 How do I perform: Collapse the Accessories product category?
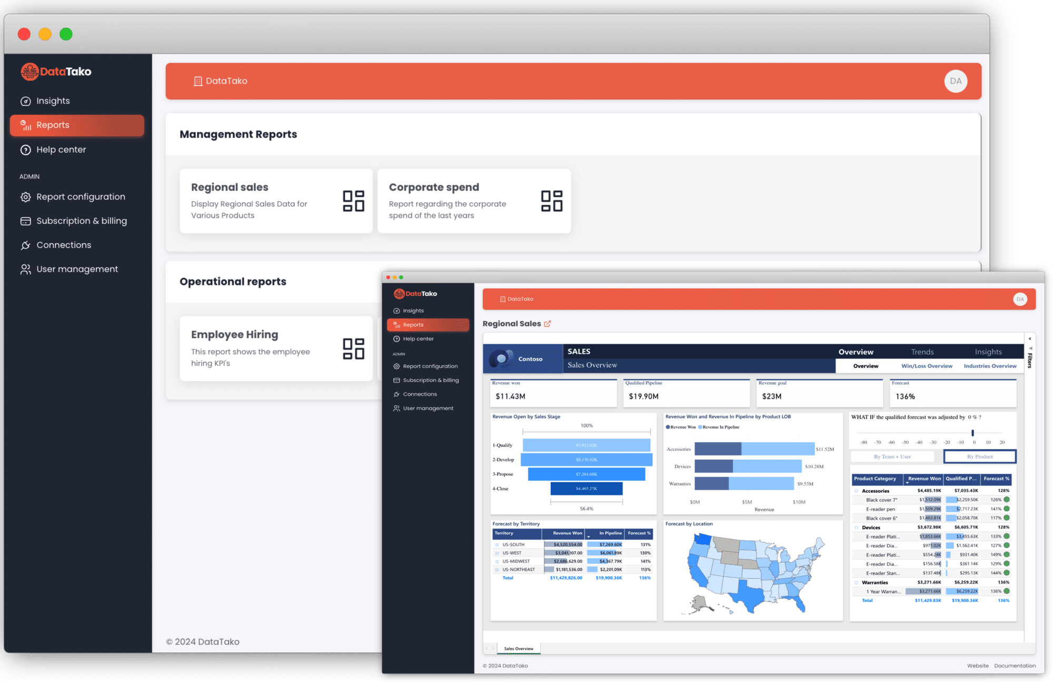tap(857, 491)
